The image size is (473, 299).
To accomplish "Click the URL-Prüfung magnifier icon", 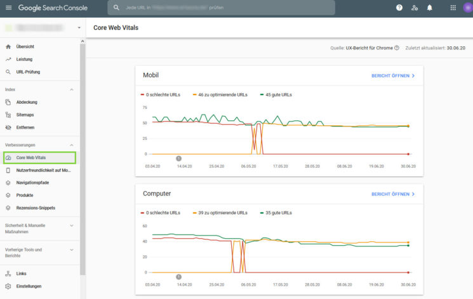I will (8, 72).
